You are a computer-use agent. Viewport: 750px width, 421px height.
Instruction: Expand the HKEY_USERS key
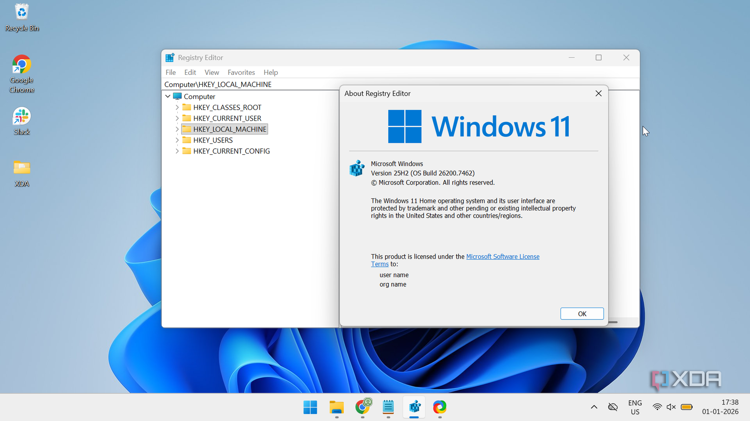point(177,140)
